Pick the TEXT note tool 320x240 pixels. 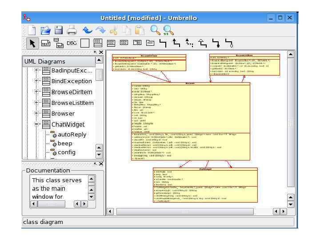tap(46, 43)
